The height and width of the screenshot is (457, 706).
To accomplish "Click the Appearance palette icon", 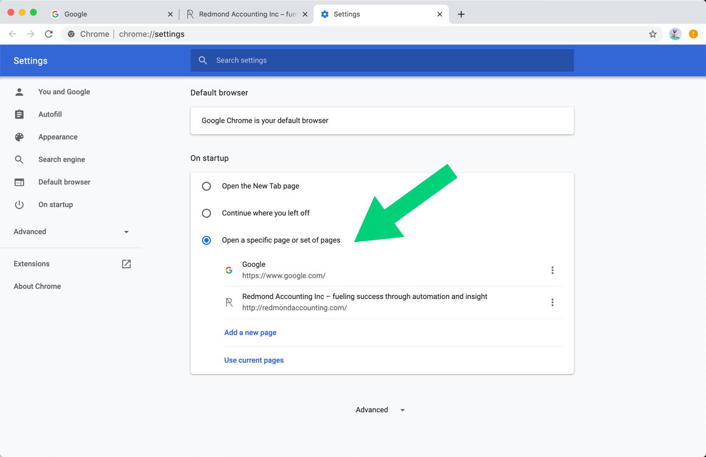I will [20, 137].
